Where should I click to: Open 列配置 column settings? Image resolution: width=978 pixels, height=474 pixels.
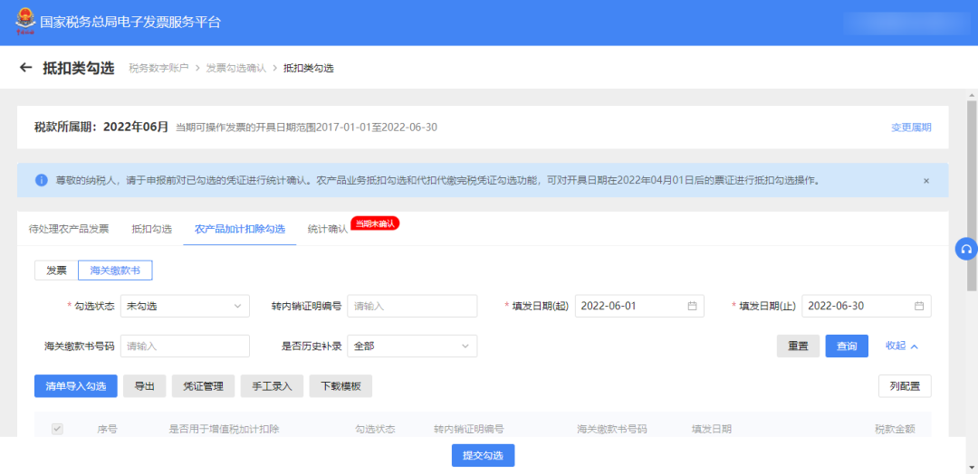(x=905, y=386)
